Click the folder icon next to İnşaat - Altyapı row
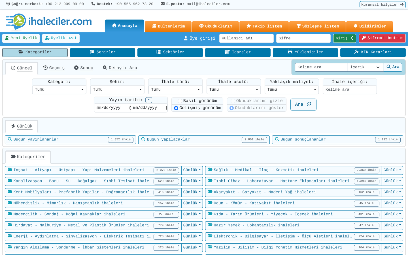 [x=10, y=170]
